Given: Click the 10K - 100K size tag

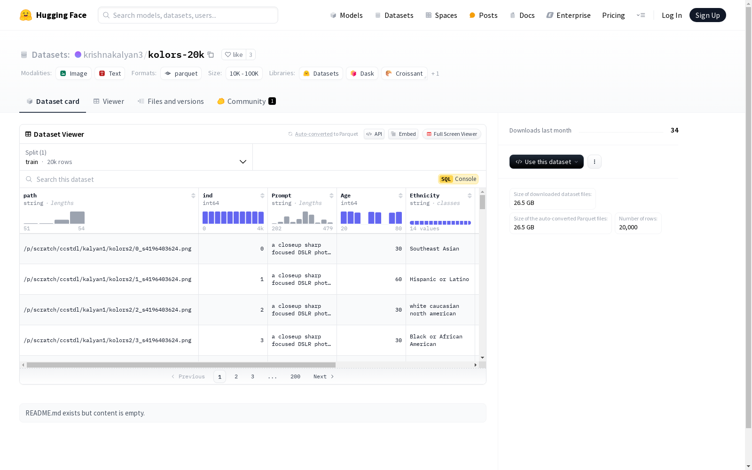Looking at the screenshot, I should coord(244,73).
